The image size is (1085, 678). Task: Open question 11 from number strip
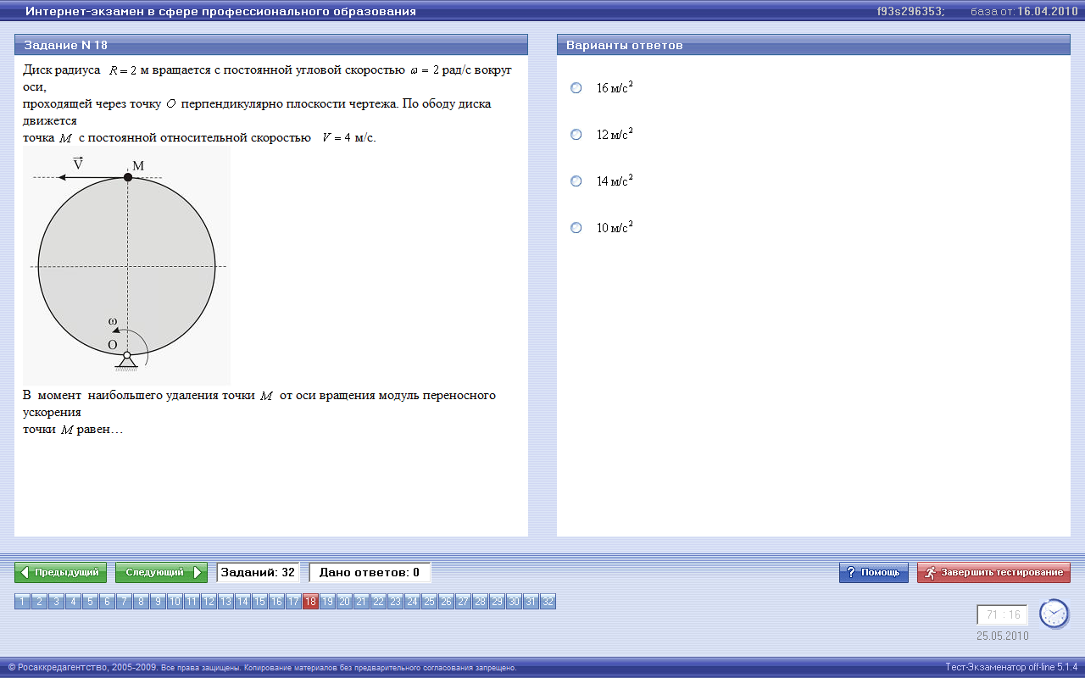(x=192, y=602)
